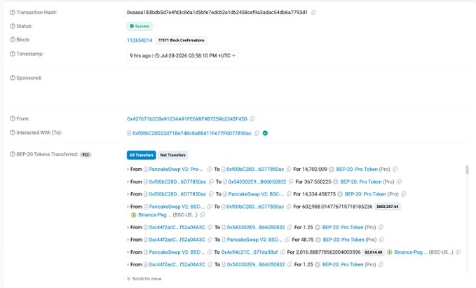The width and height of the screenshot is (476, 288).
Task: Open Binance-Peg token link in 2,016.88 row
Action: (x=411, y=252)
